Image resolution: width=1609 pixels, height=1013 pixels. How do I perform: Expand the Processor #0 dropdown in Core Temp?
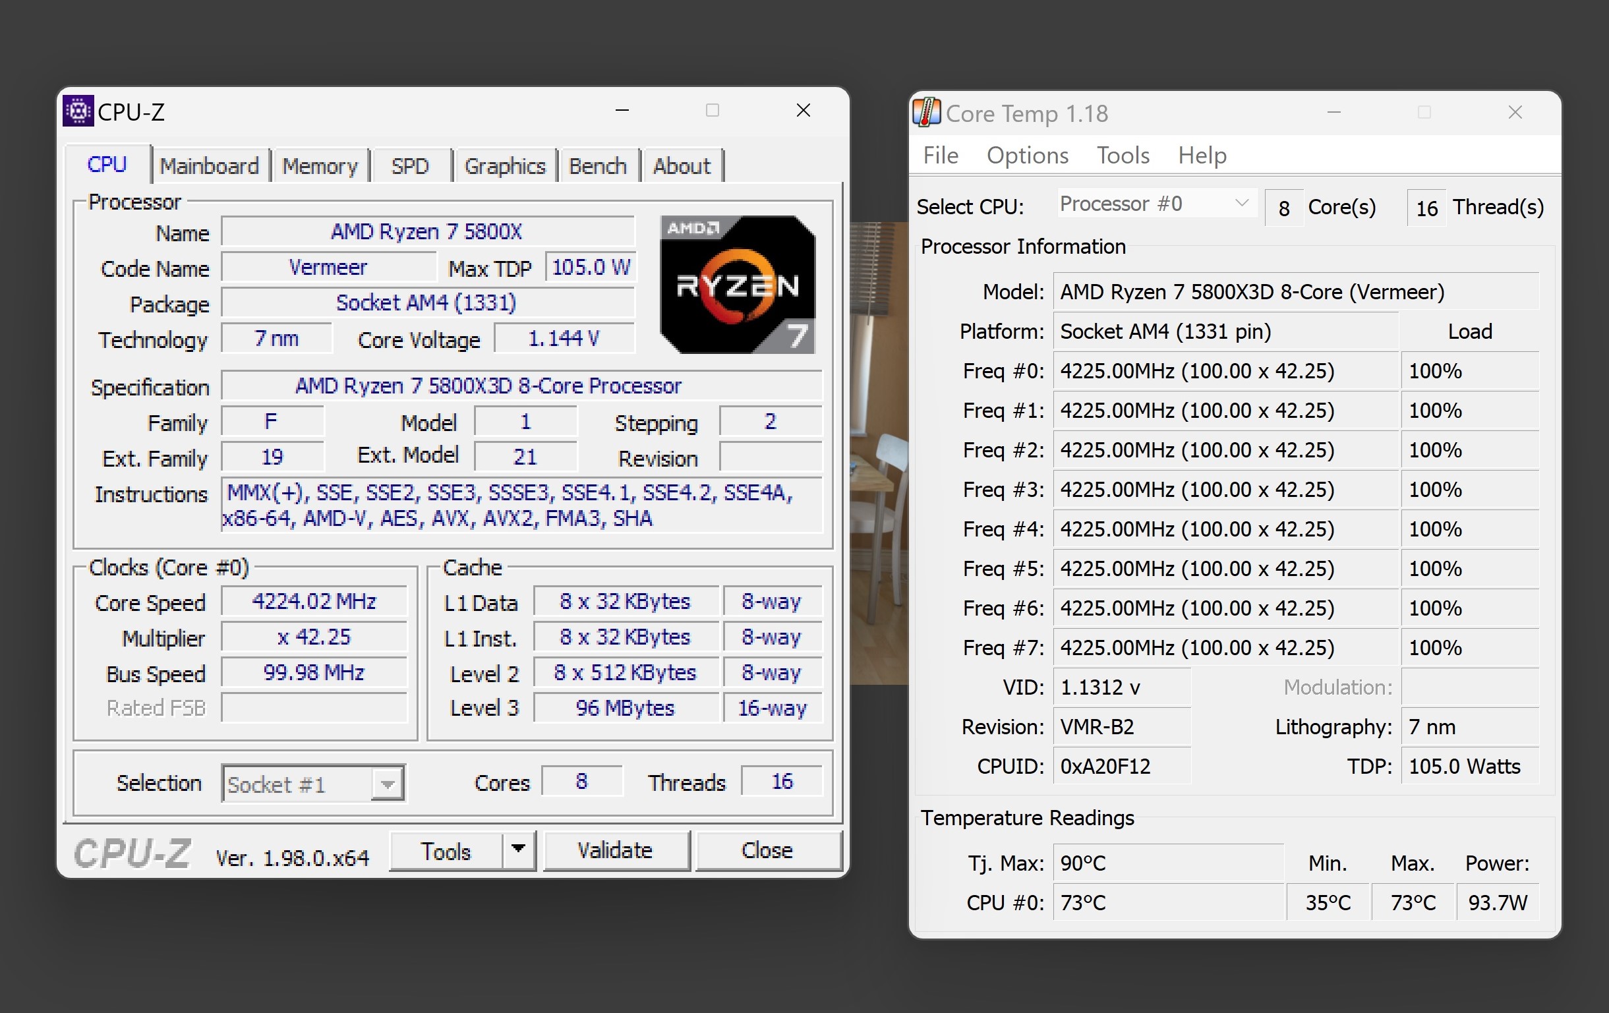coord(1157,203)
